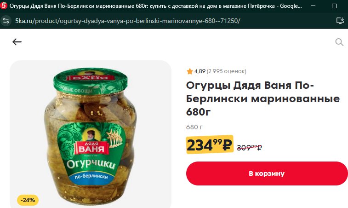Click the window title text in title bar

tap(155, 6)
